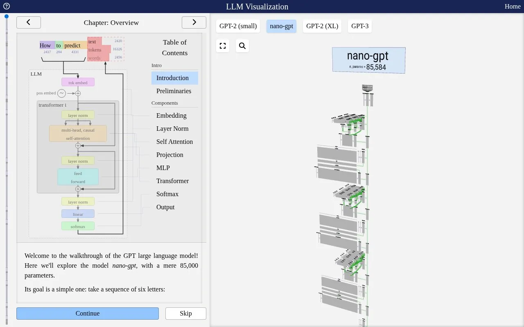Image resolution: width=524 pixels, height=327 pixels.
Task: Click the Continue button
Action: point(88,314)
